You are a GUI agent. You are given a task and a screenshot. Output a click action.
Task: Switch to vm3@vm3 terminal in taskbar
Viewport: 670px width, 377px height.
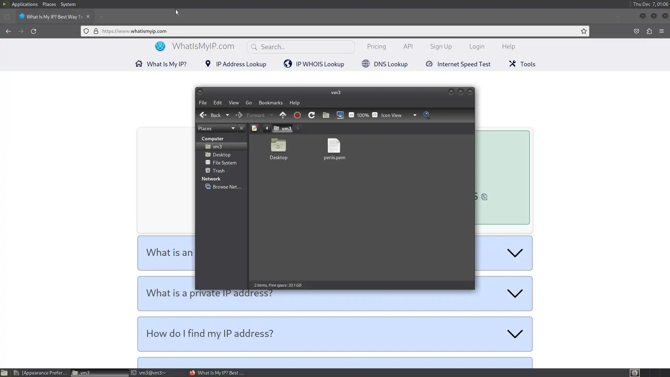152,373
